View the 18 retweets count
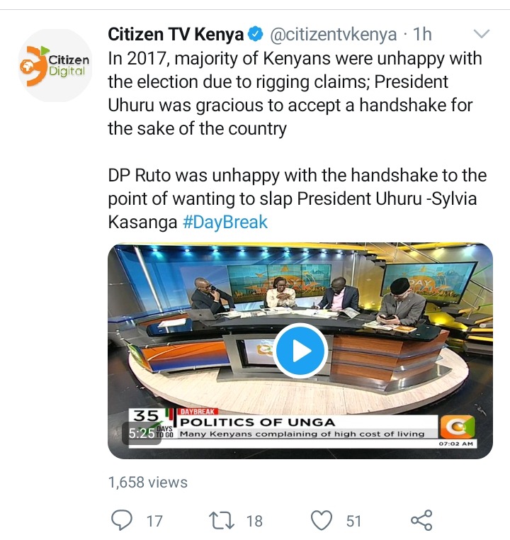The height and width of the screenshot is (540, 510). (254, 521)
